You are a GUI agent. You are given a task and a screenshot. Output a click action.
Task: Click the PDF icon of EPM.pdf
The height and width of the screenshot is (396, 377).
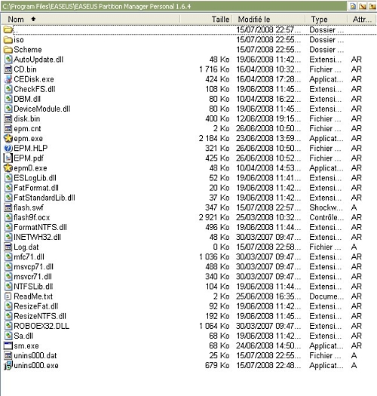[8, 158]
